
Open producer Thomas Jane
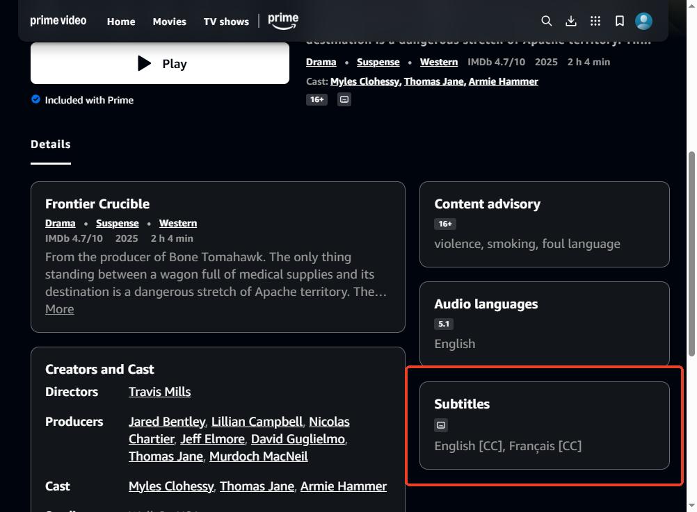pyautogui.click(x=166, y=456)
